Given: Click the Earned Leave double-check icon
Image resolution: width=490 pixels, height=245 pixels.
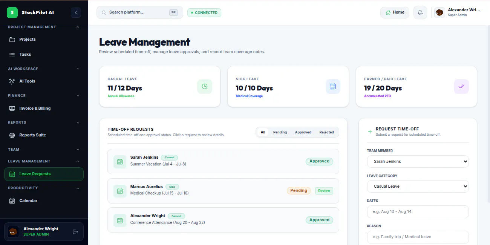Looking at the screenshot, I should (461, 86).
